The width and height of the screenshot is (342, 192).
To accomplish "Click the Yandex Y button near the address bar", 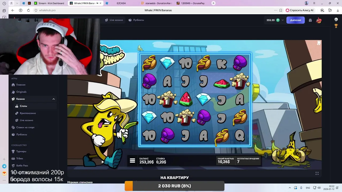I will 21,10.
